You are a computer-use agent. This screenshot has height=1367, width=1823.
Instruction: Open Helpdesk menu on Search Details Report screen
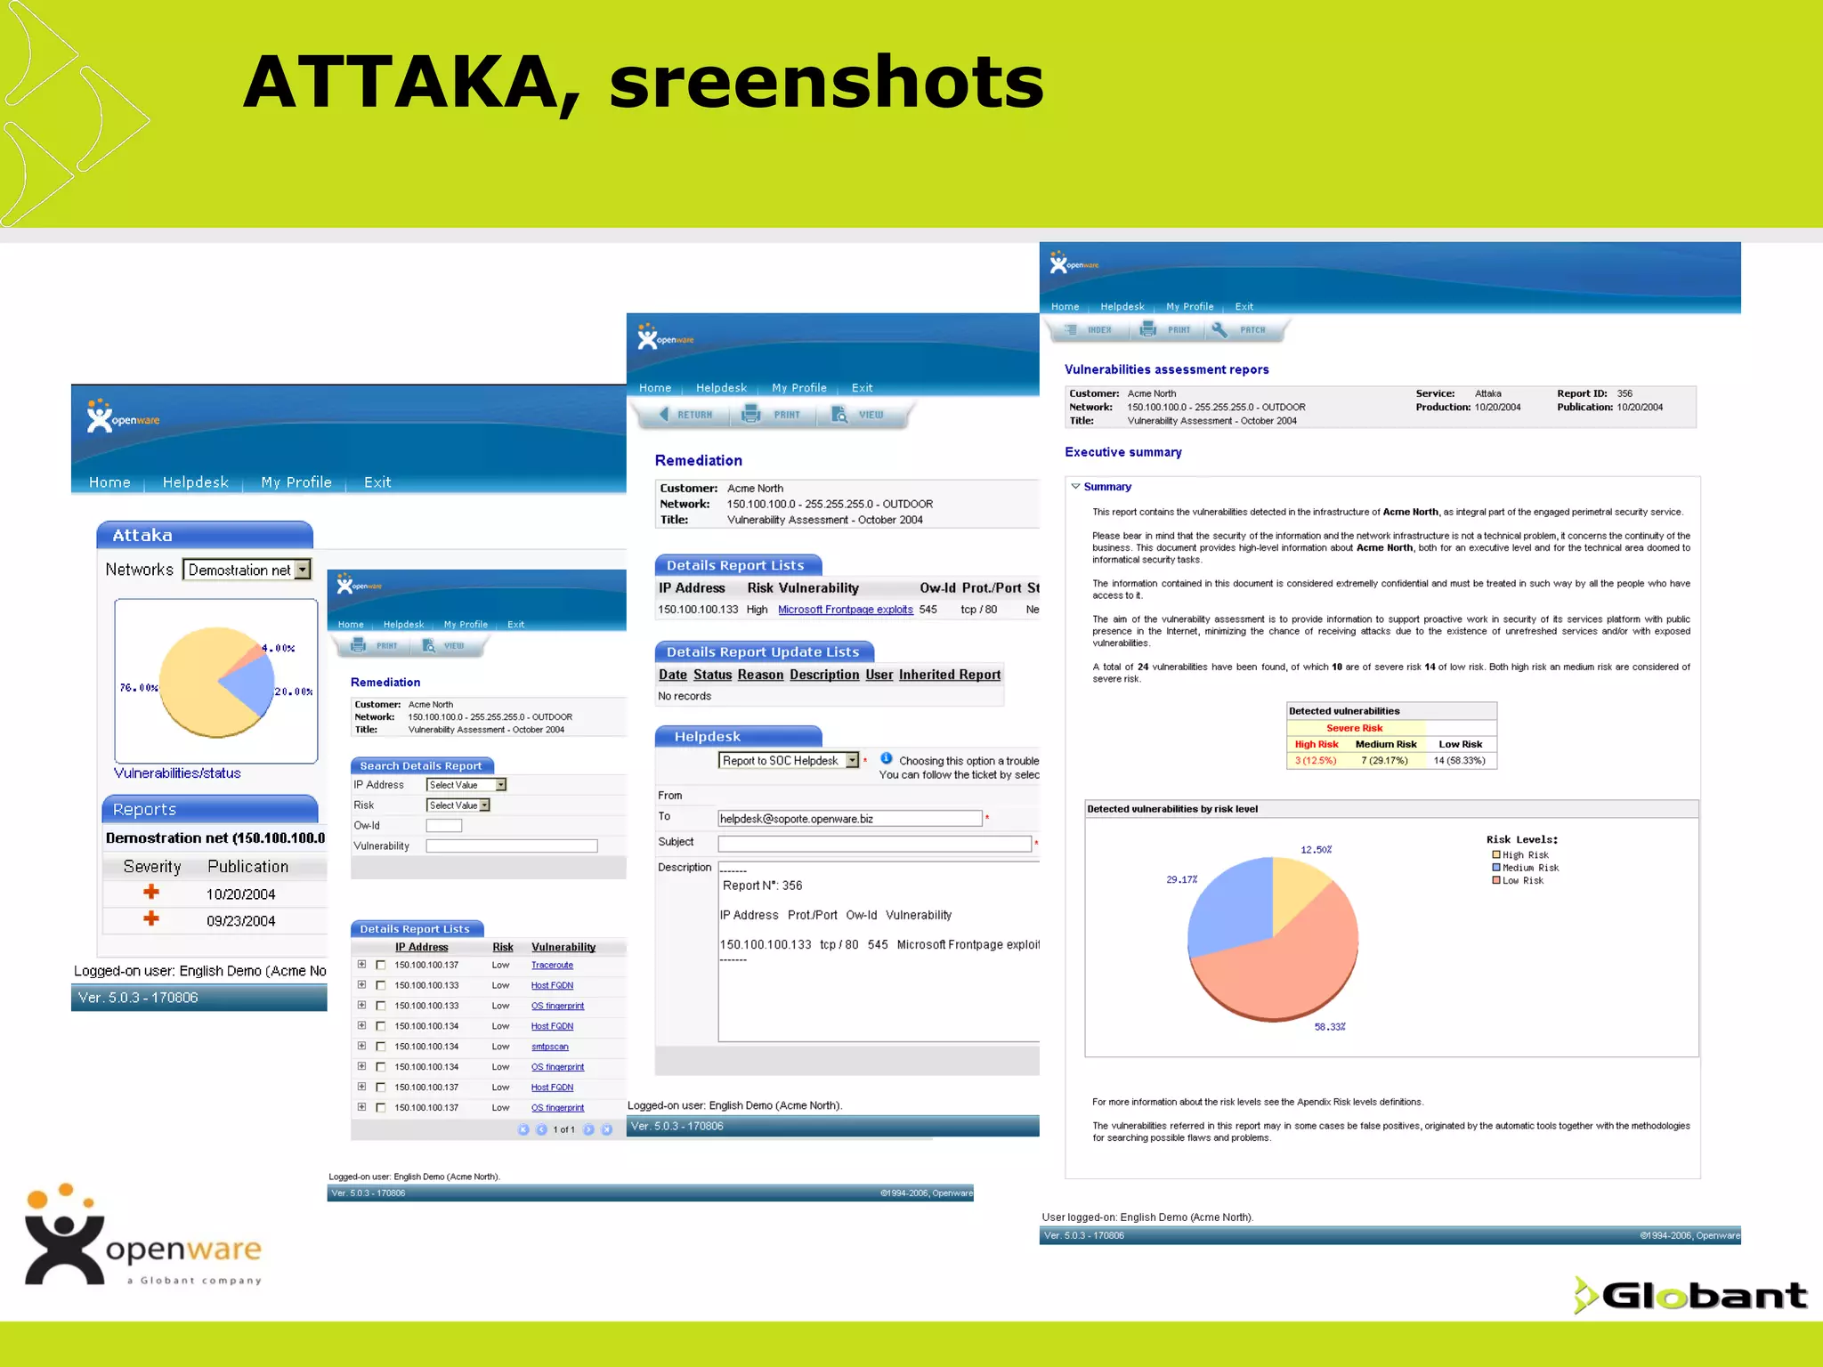point(403,625)
